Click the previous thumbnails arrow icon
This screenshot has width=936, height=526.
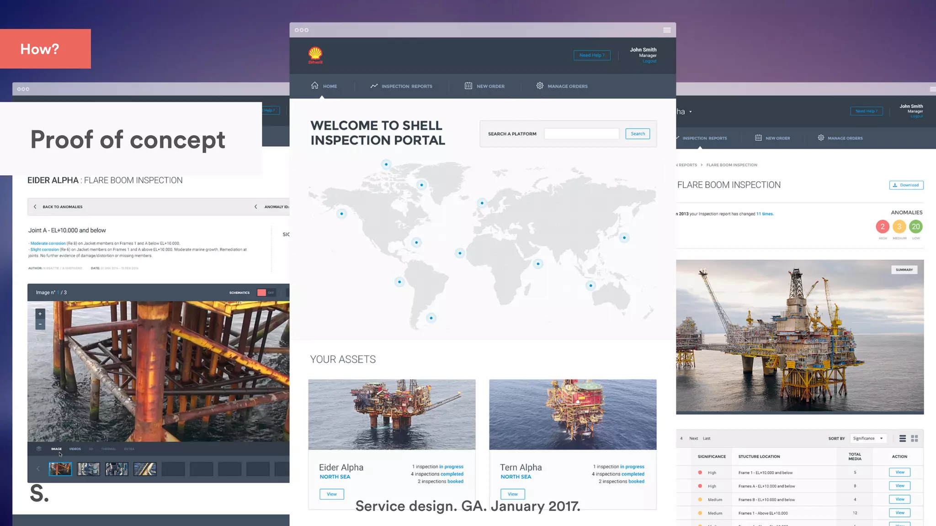(38, 469)
